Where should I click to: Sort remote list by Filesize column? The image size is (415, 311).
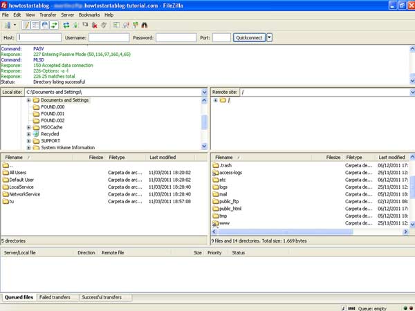coord(328,158)
